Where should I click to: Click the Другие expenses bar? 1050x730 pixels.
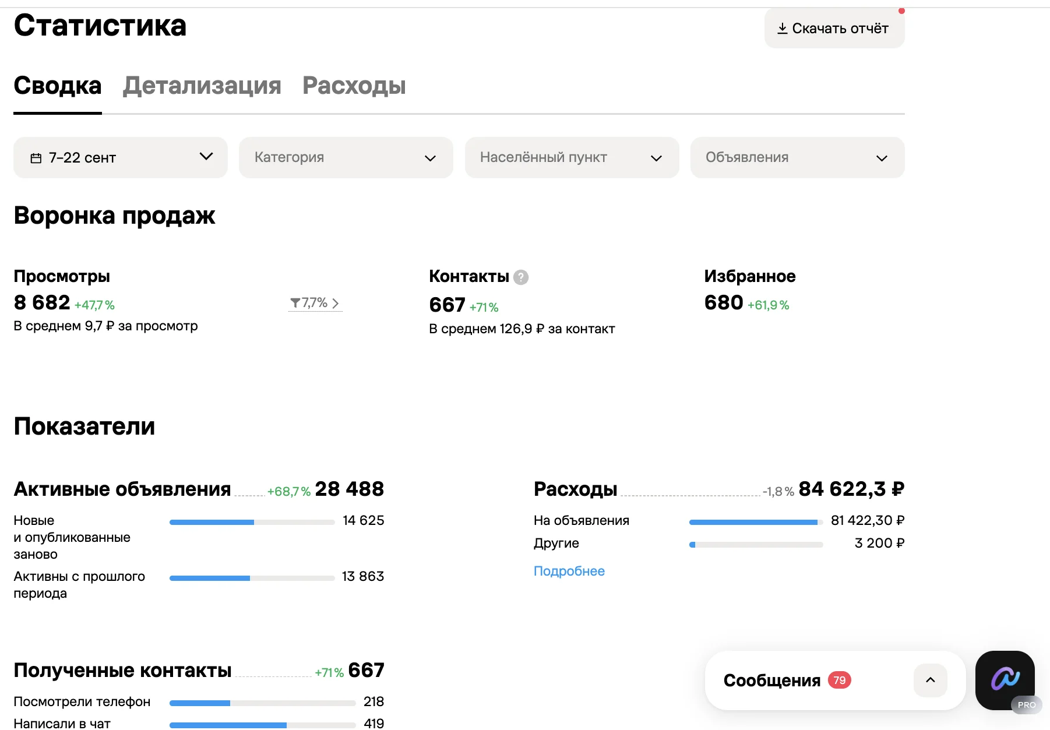tap(756, 545)
